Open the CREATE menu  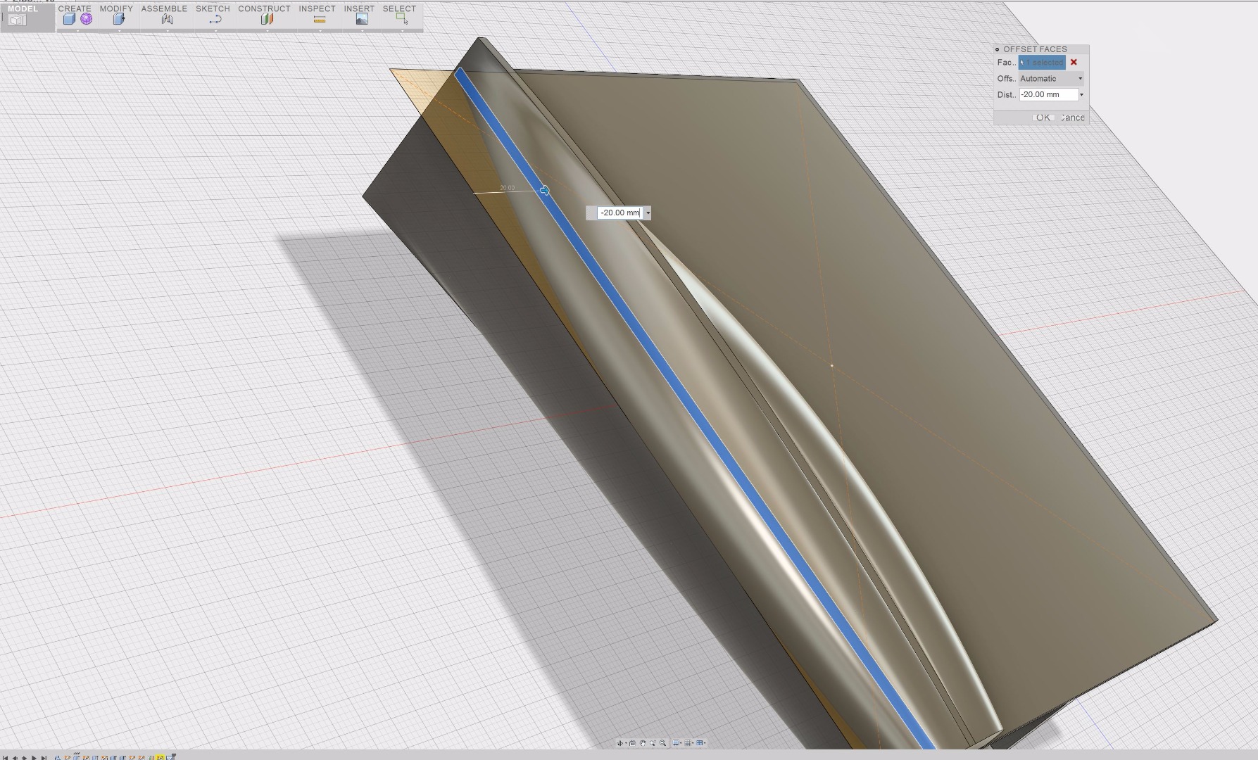(75, 8)
